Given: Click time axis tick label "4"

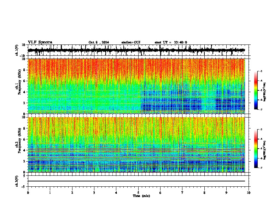Looking at the screenshot, I should coord(116,193).
